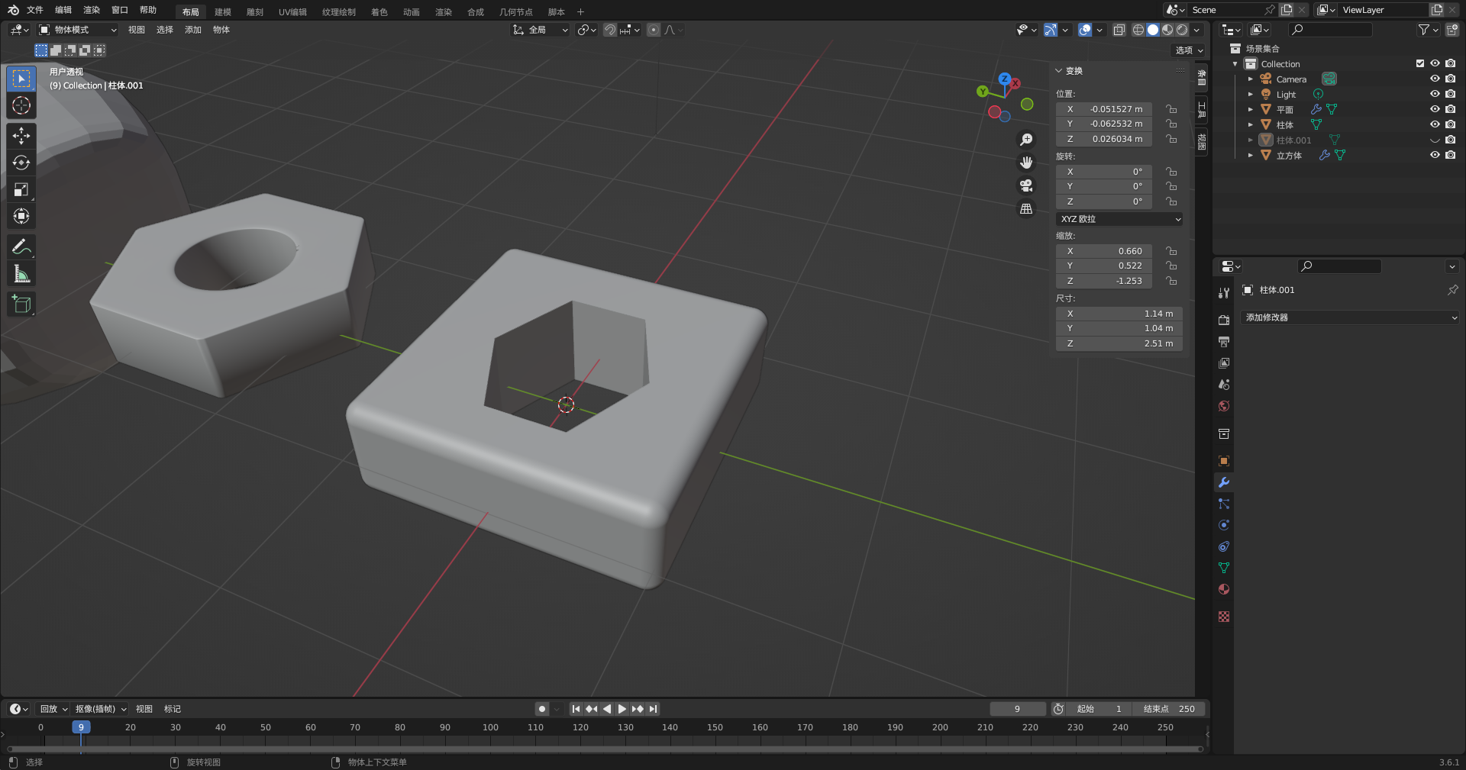Open Object Data properties tab
The image size is (1466, 770).
click(1224, 568)
